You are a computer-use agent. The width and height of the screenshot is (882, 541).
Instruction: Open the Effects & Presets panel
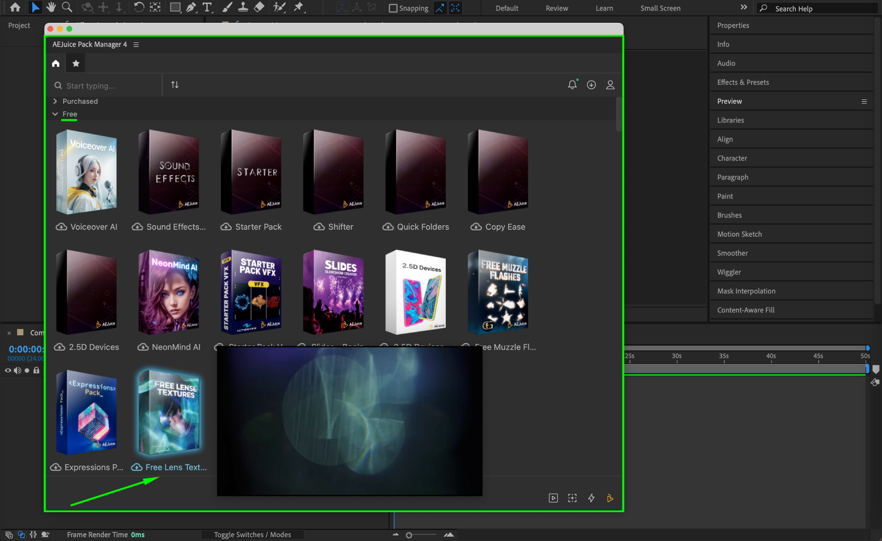click(743, 82)
